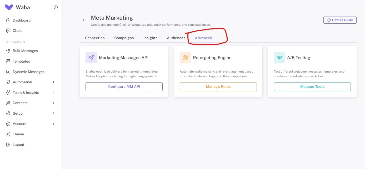The height and width of the screenshot is (169, 365).
Task: Click the sidebar collapse circle icon
Action: (56, 7)
